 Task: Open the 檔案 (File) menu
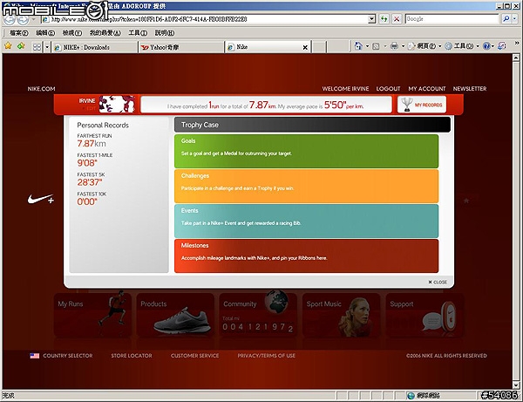19,32
